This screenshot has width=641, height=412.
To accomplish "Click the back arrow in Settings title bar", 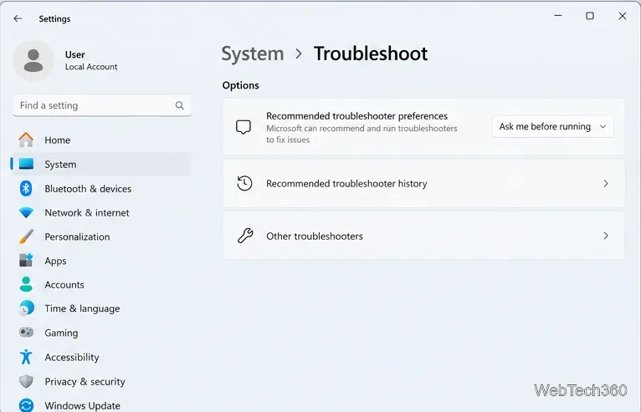I will click(x=18, y=18).
